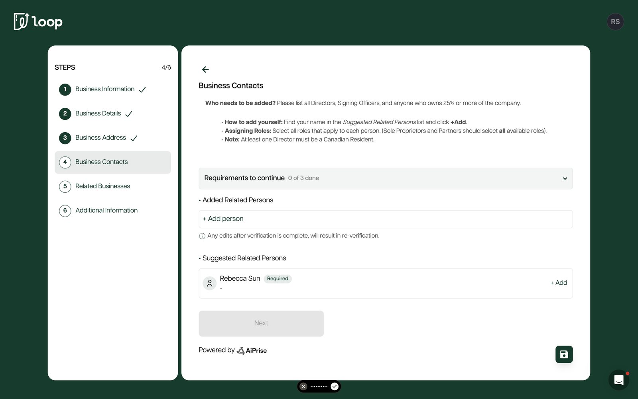This screenshot has width=638, height=399.
Task: Click the Business Information checkmark icon
Action: [x=142, y=90]
